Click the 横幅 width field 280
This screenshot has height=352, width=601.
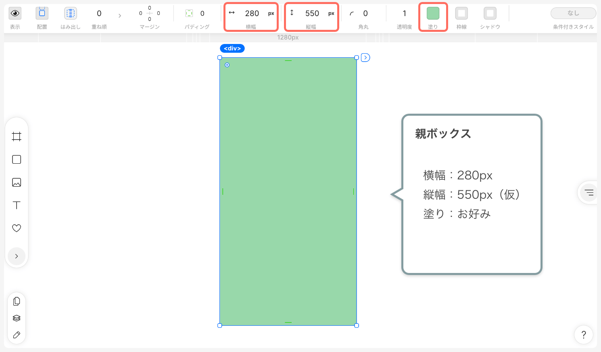252,13
